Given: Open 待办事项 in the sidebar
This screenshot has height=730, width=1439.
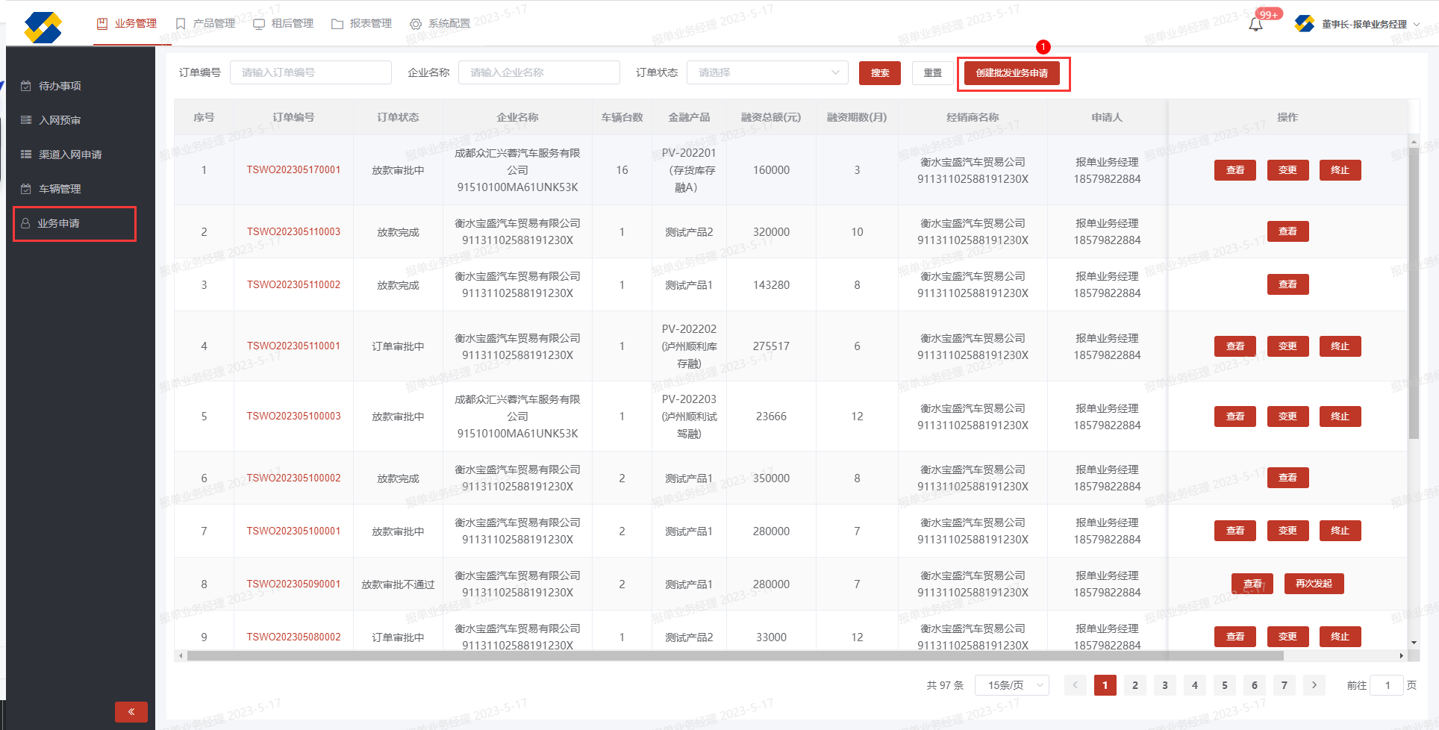Looking at the screenshot, I should pos(60,86).
